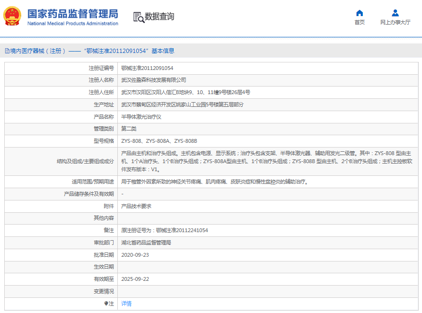
Task: Select the breadcrumb 境内医疗器械（注册）
Action: tap(38, 51)
